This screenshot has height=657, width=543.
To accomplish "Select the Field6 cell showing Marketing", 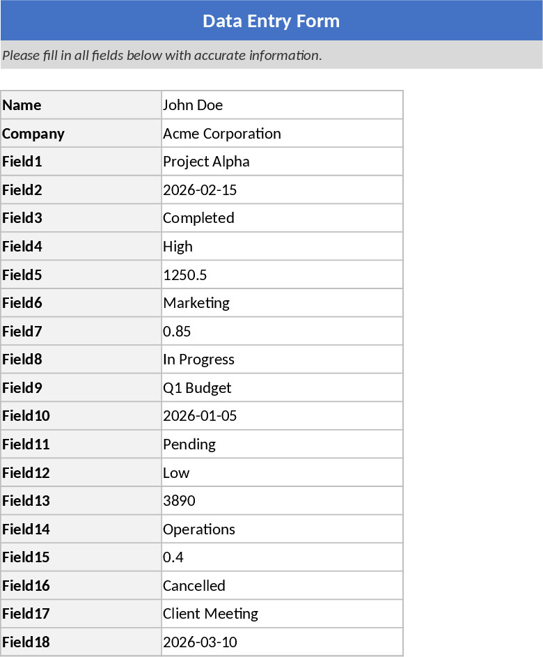I will click(282, 303).
